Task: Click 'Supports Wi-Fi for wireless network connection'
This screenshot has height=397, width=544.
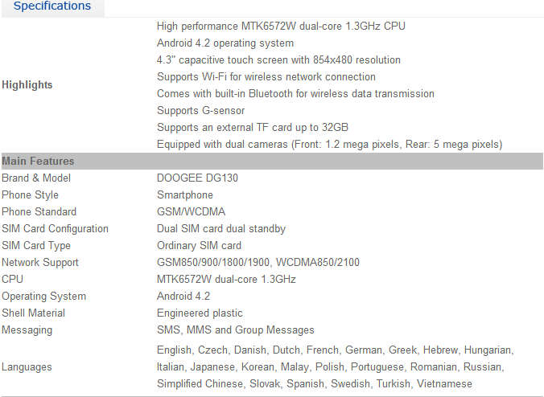Action: coord(266,76)
